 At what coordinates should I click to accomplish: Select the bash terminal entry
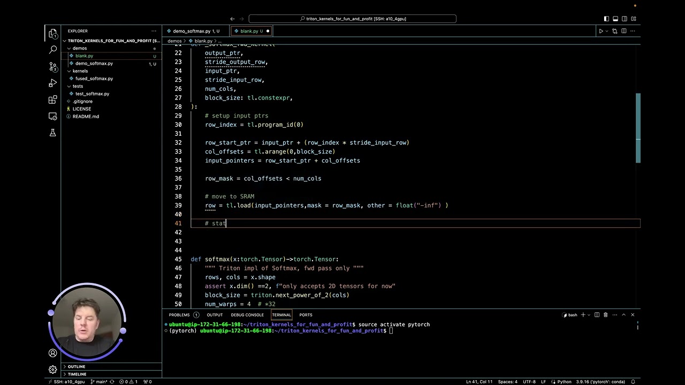point(570,315)
